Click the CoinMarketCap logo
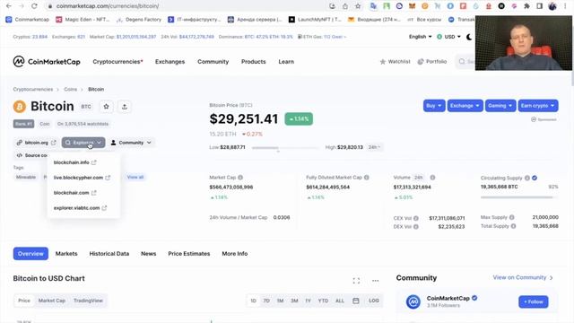 click(x=47, y=62)
